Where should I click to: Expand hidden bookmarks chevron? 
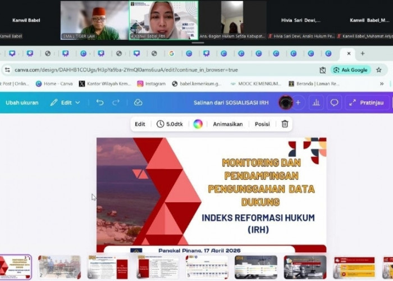tap(381, 84)
